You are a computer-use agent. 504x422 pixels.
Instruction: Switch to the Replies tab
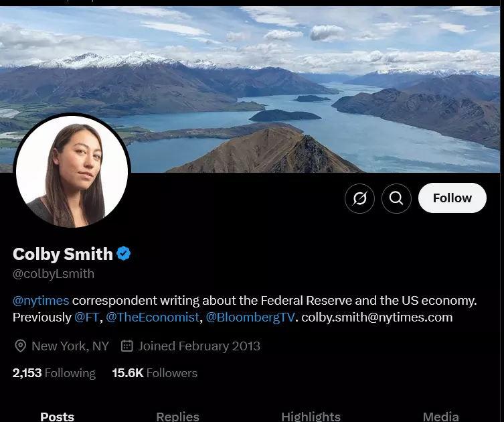(177, 417)
